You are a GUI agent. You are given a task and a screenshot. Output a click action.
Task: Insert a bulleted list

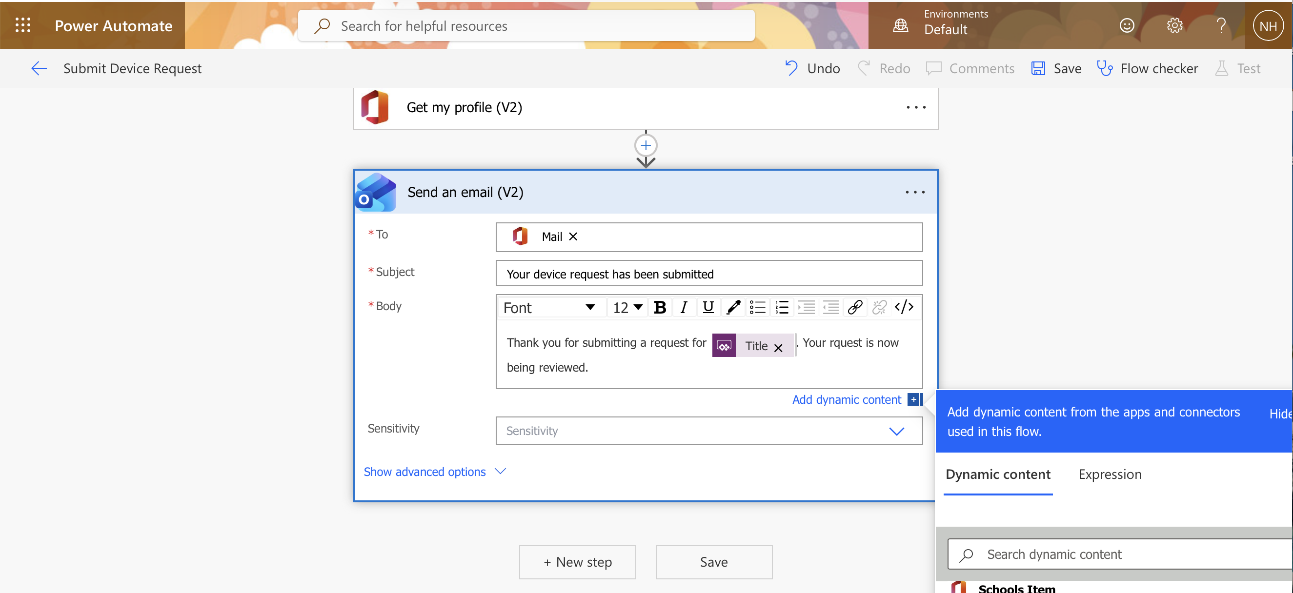(757, 307)
